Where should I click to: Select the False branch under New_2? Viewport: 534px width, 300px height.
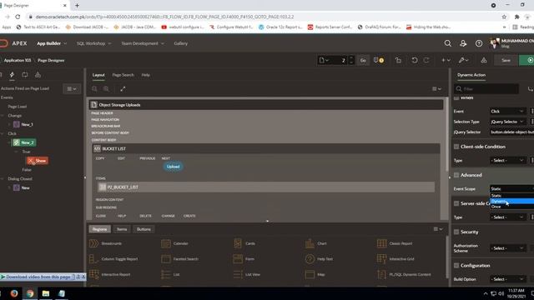tap(27, 169)
